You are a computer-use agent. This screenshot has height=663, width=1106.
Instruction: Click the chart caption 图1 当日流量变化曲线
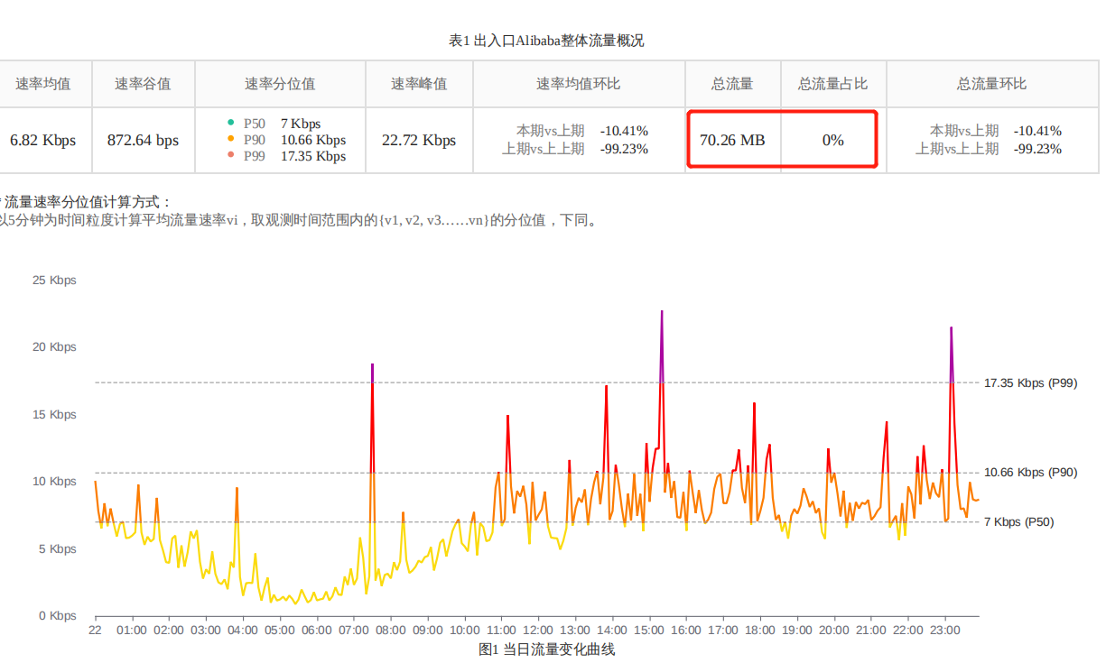point(547,649)
